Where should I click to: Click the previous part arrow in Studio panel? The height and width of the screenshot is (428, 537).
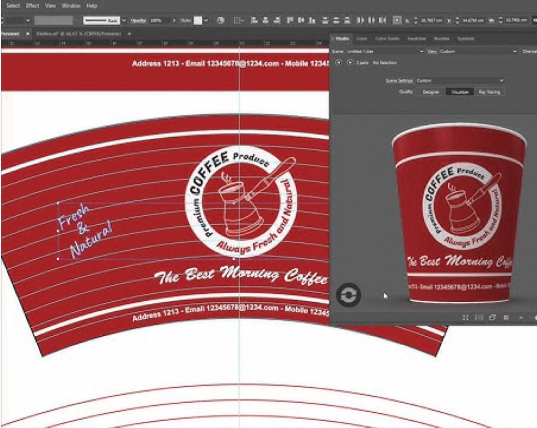(x=338, y=62)
